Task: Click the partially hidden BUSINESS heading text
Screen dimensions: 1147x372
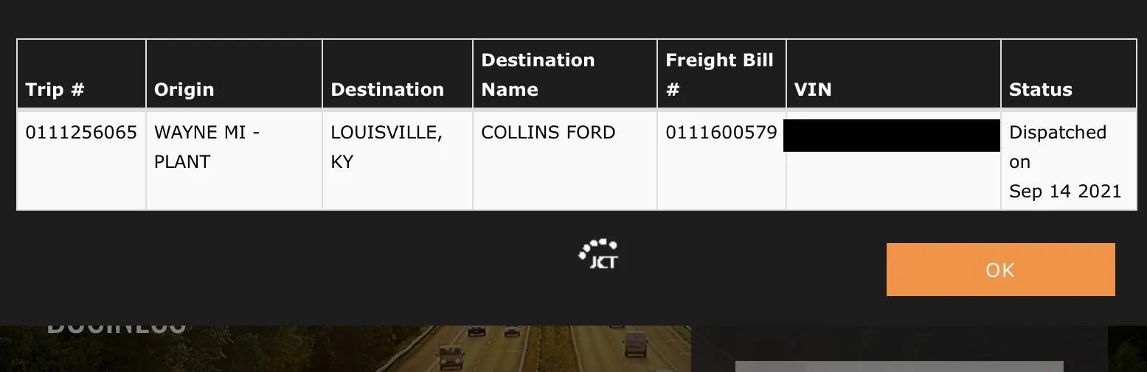Action: pyautogui.click(x=117, y=329)
